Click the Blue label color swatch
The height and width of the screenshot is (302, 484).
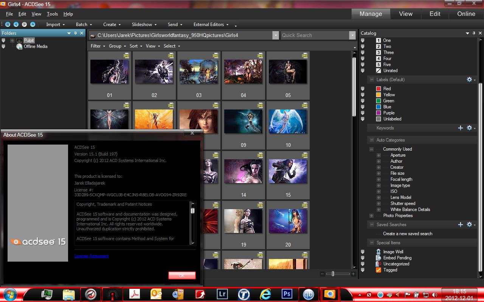tap(379, 107)
